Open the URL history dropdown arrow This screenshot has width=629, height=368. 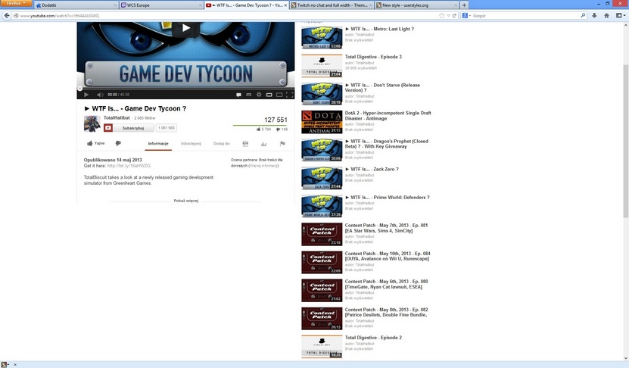448,16
